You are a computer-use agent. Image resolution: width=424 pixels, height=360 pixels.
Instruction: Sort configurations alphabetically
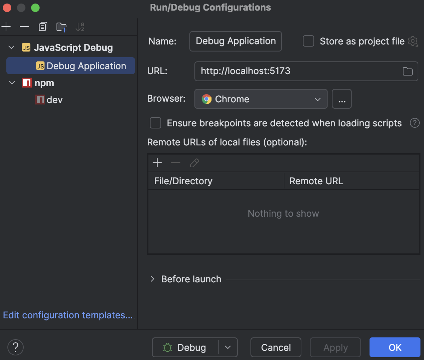pyautogui.click(x=80, y=26)
